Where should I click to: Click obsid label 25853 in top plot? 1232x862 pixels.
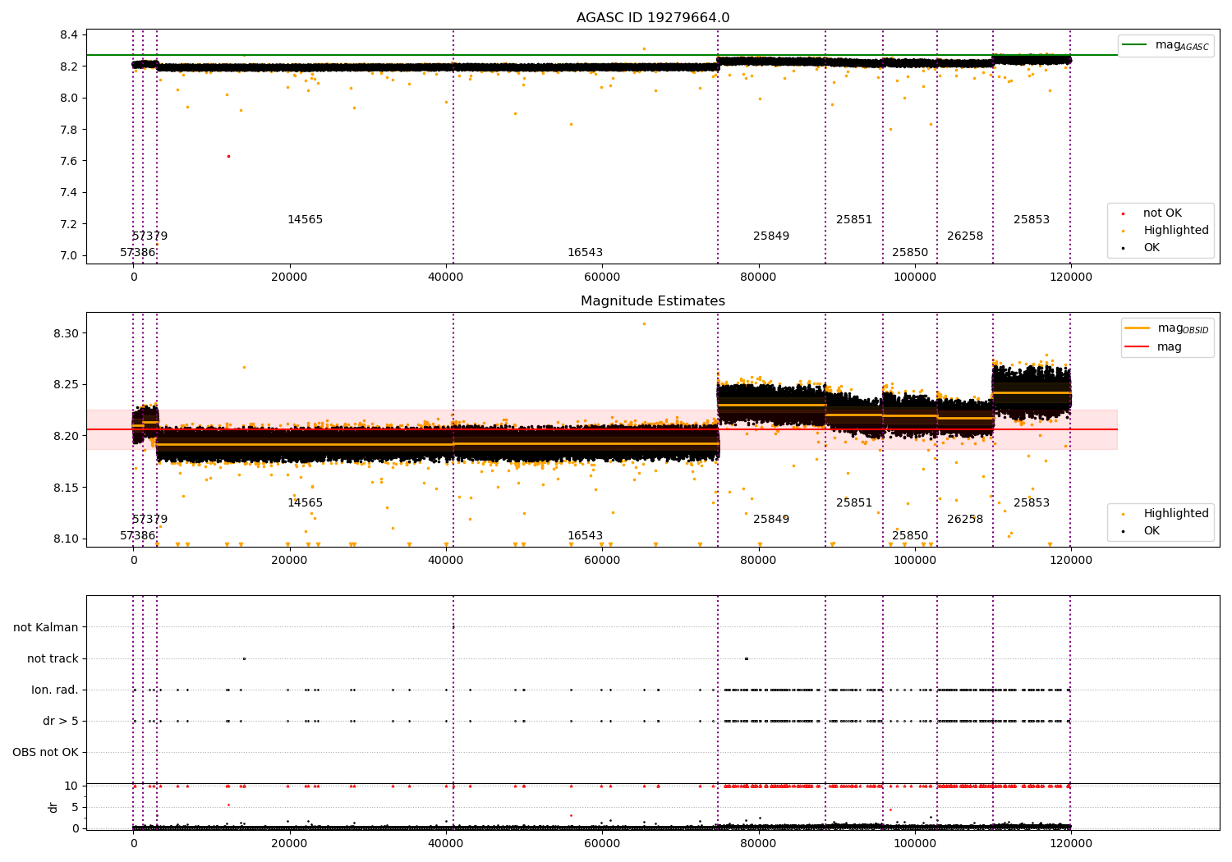(1032, 220)
